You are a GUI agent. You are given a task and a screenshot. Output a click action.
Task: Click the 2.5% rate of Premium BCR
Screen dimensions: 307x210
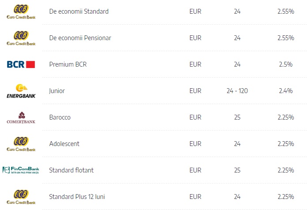[286, 64]
